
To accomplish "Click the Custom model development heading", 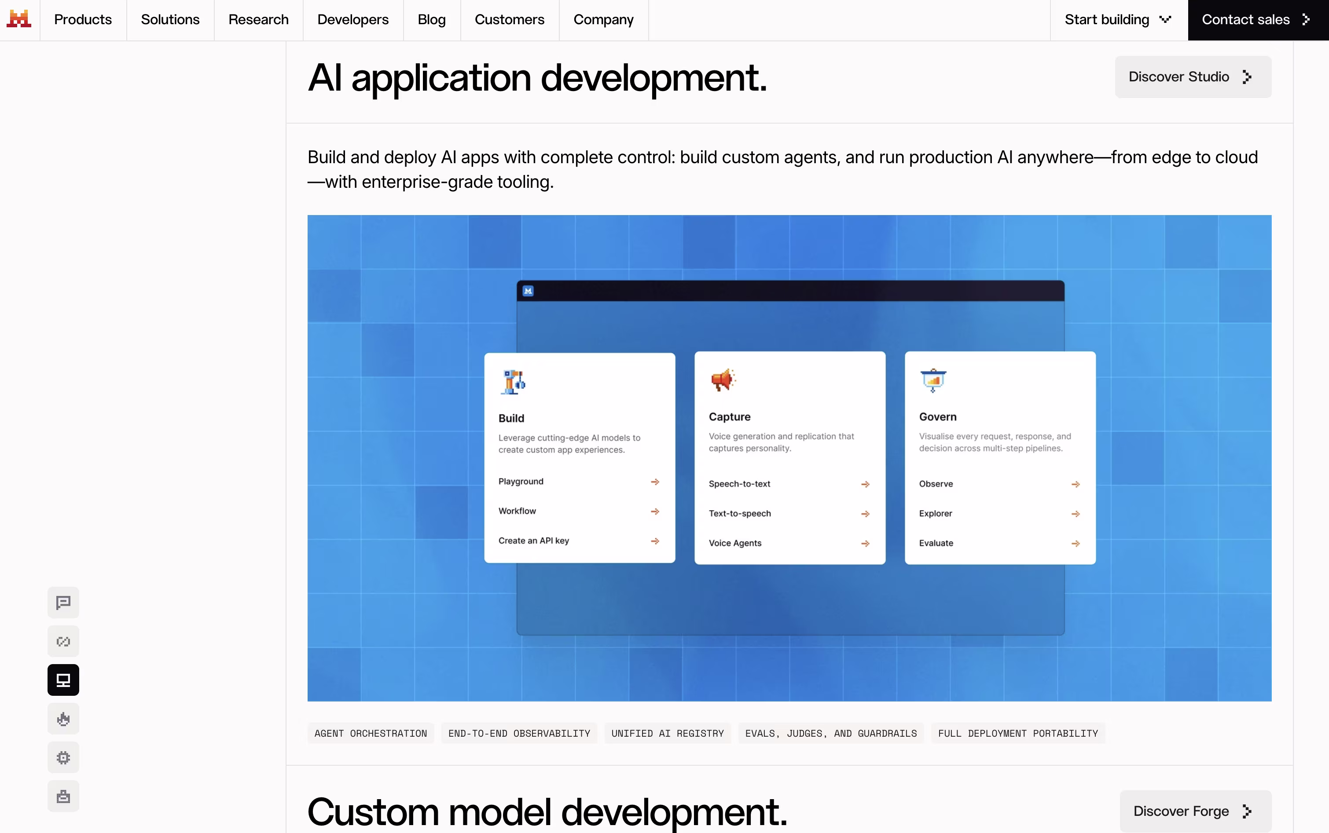I will coord(547,812).
